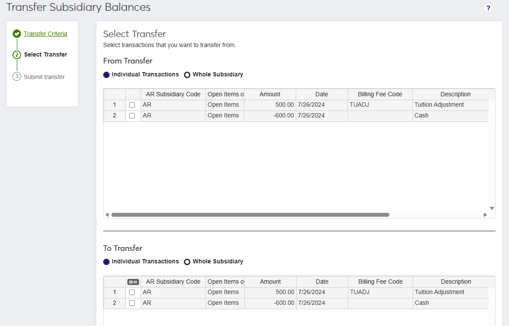Select the Select Transfer step
509x326 pixels.
[x=45, y=54]
